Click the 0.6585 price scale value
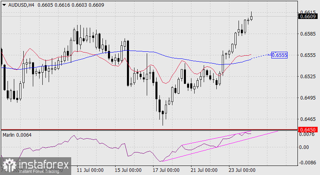This screenshot has height=175, width=320. tap(308, 34)
